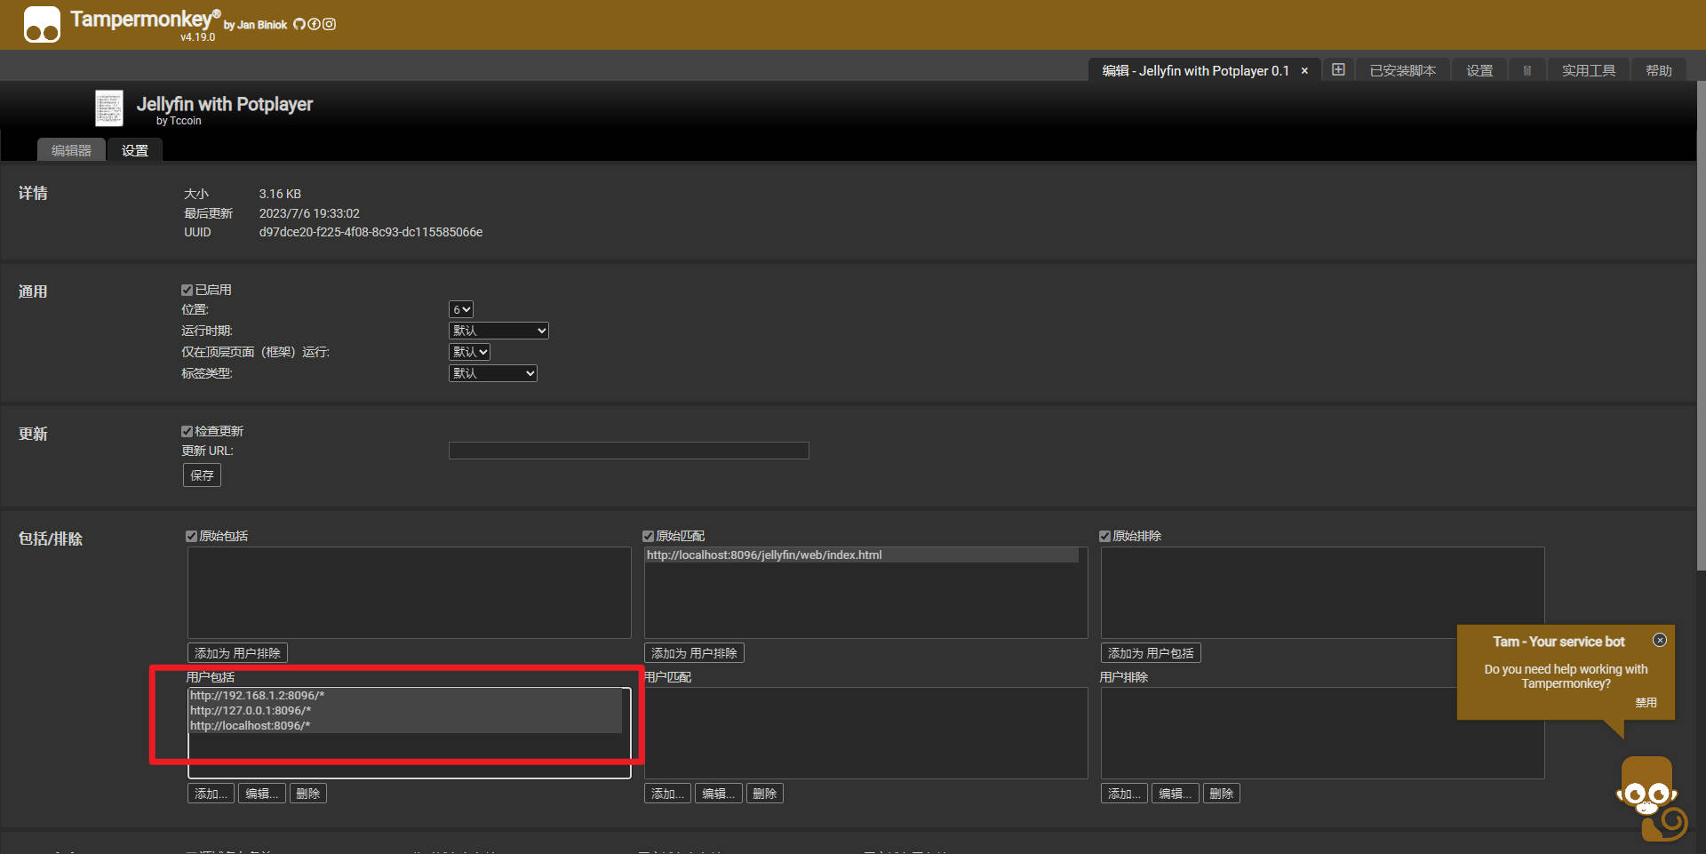Click 添加 button under 用户匹配
The height and width of the screenshot is (854, 1706).
coord(667,794)
